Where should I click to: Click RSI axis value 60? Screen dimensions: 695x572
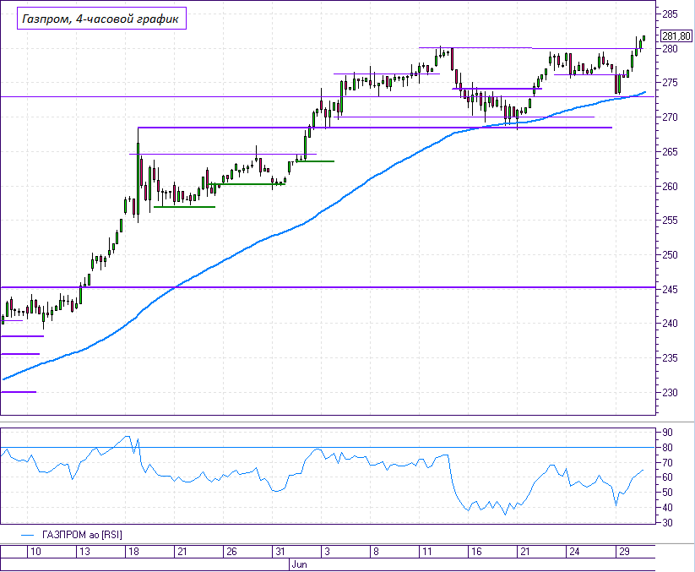(667, 477)
